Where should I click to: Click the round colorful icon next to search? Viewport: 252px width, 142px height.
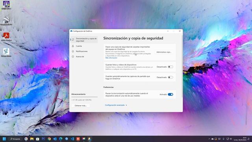click(26, 139)
